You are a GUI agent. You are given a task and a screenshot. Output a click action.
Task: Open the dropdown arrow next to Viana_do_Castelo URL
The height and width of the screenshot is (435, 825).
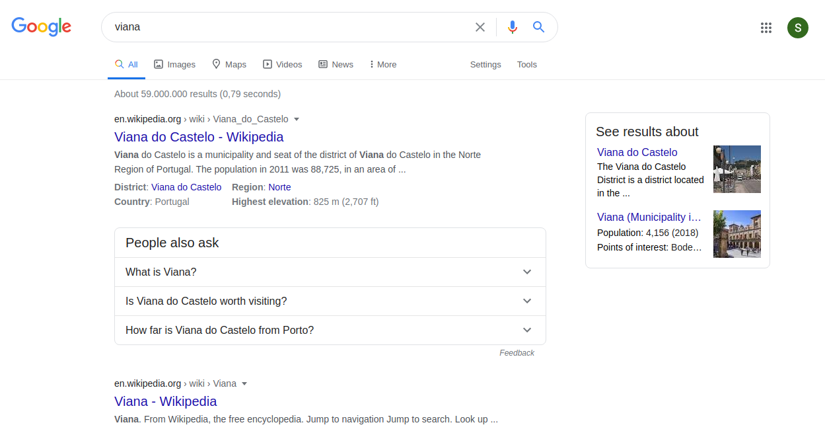pos(297,120)
